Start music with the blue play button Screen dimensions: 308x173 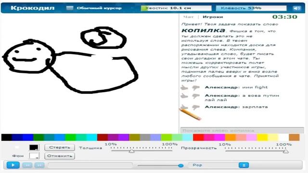(13, 165)
